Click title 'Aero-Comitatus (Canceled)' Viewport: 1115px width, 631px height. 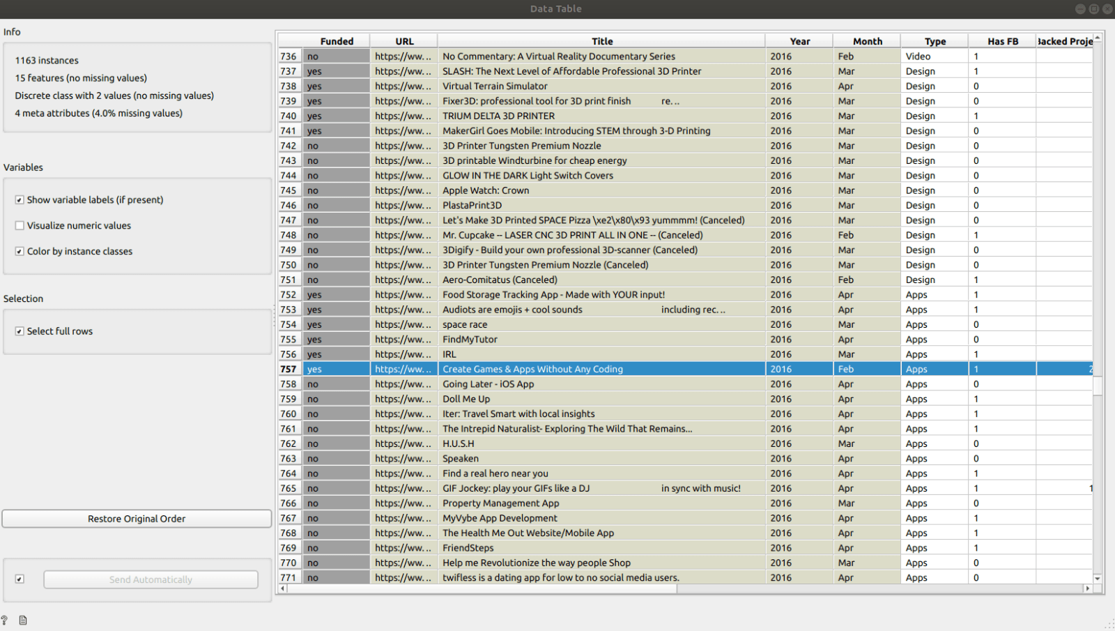500,280
